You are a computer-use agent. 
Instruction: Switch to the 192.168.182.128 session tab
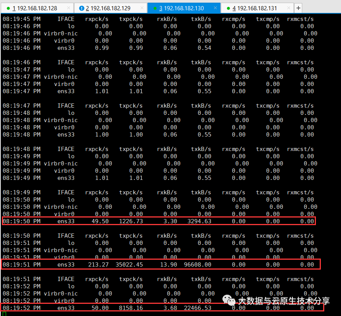[x=37, y=8]
